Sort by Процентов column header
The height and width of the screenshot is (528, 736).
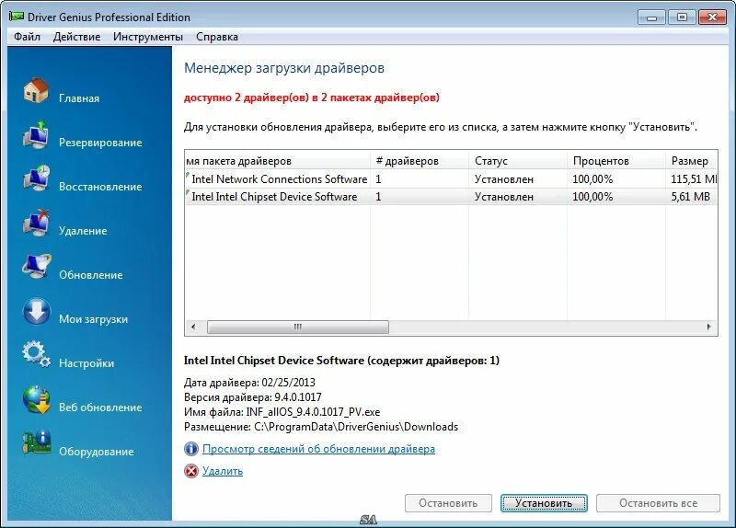[x=615, y=160]
